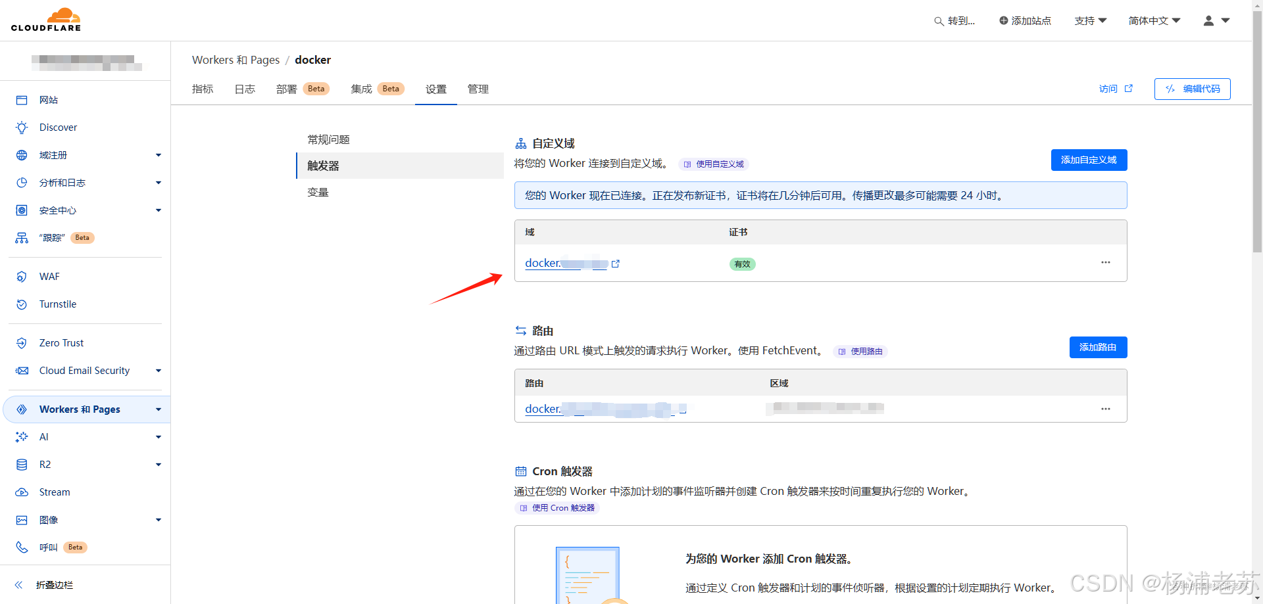Viewport: 1263px width, 604px height.
Task: Expand the AI menu arrow
Action: point(159,437)
